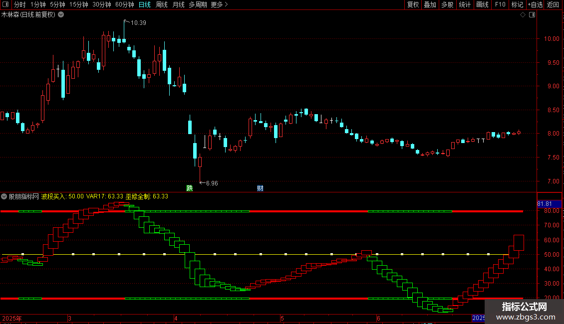
Task: Select the 60分钟 period tab
Action: tap(124, 4)
